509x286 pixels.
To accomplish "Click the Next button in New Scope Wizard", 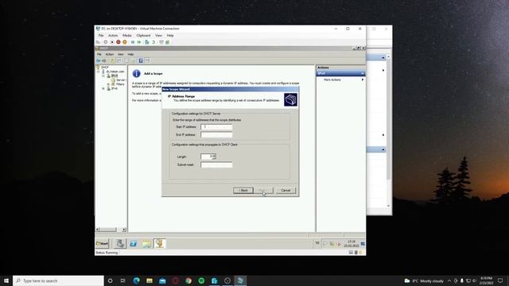I will pyautogui.click(x=263, y=191).
